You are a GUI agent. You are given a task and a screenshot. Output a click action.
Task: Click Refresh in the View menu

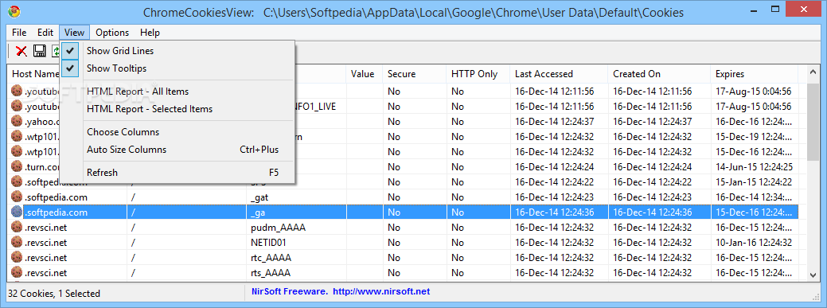pos(177,173)
